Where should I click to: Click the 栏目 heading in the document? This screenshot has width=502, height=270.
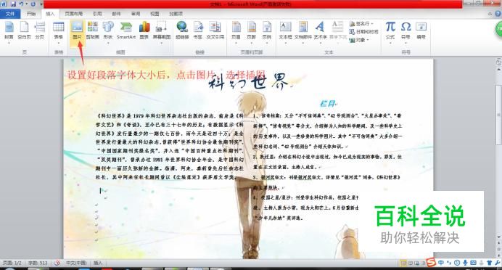click(327, 104)
